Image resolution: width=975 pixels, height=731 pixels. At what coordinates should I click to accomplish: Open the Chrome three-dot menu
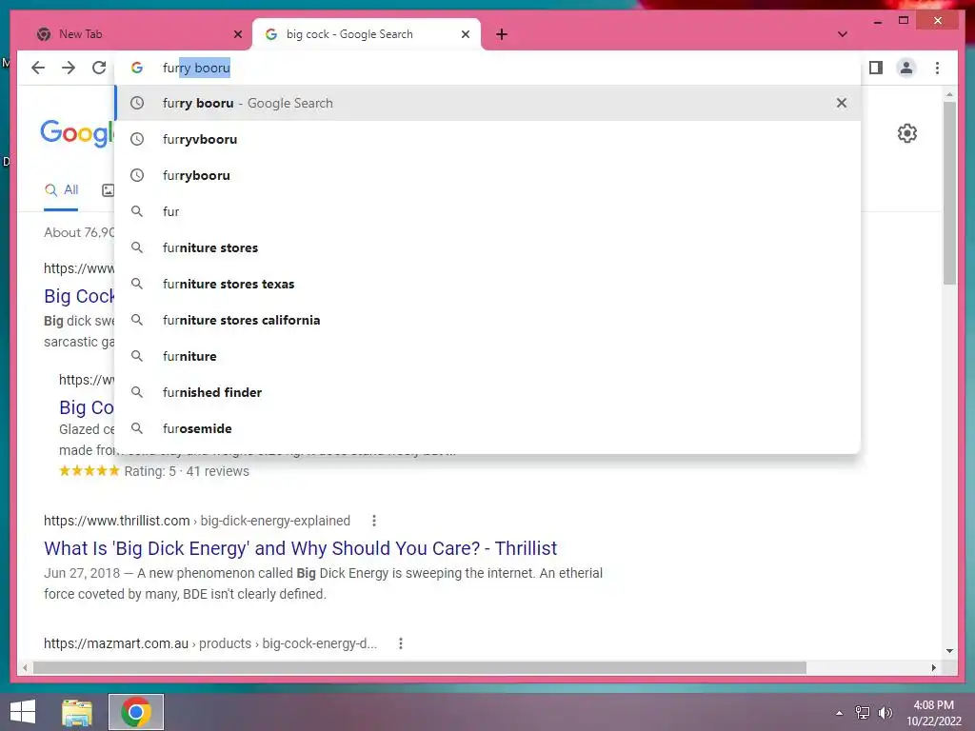click(x=937, y=68)
